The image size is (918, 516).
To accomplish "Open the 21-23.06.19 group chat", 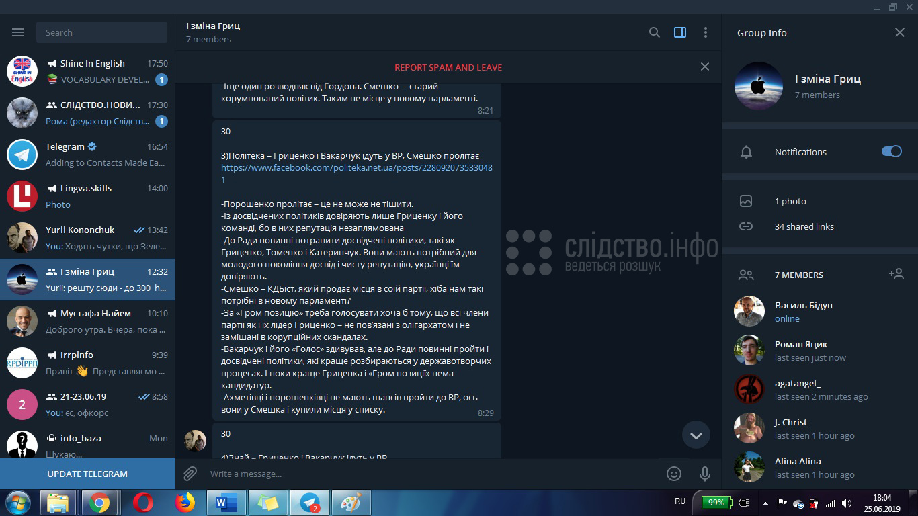I will 87,404.
